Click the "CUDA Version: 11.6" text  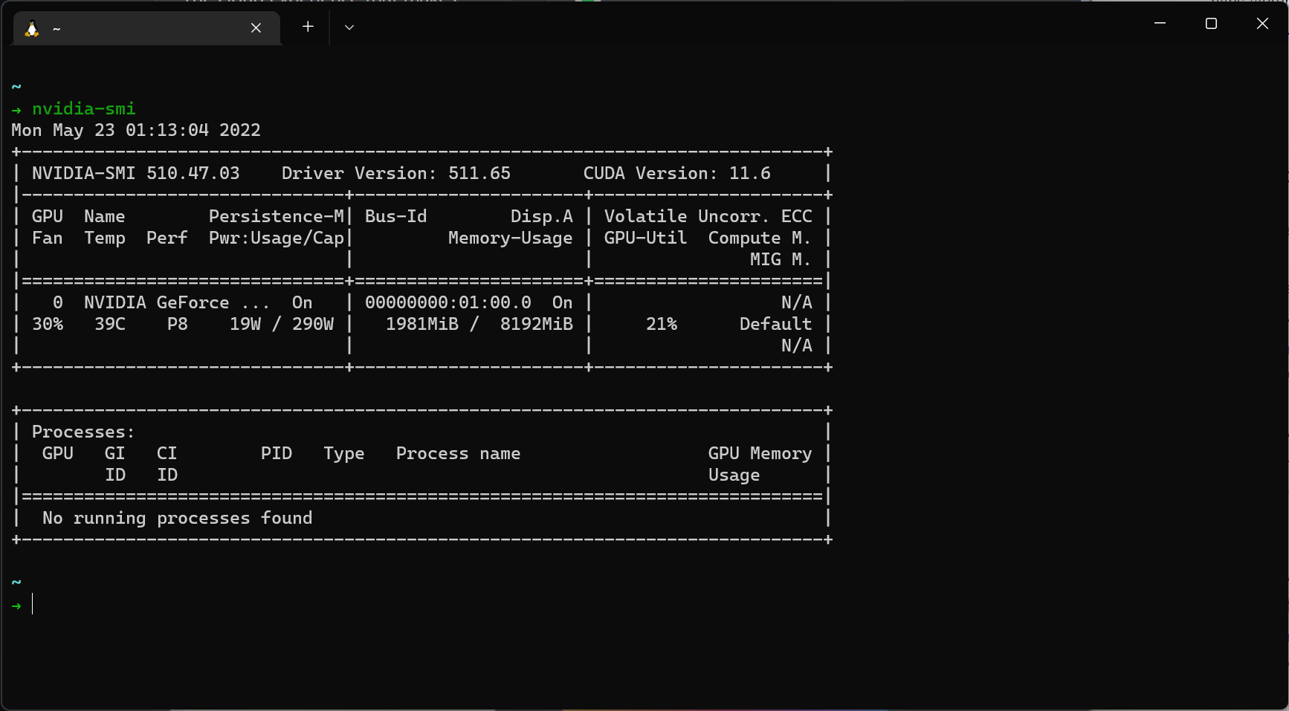(x=677, y=174)
